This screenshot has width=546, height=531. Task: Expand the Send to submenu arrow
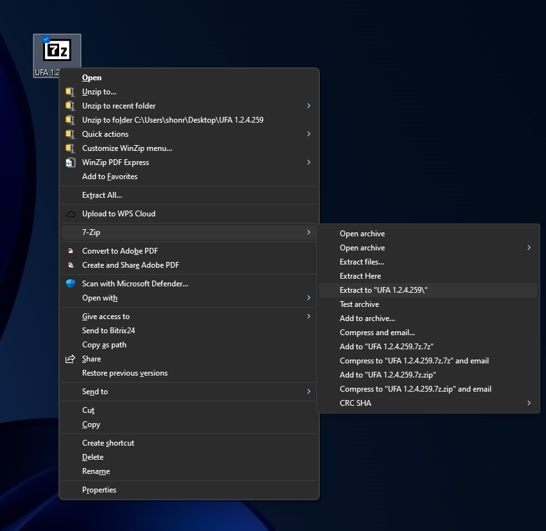tap(308, 392)
